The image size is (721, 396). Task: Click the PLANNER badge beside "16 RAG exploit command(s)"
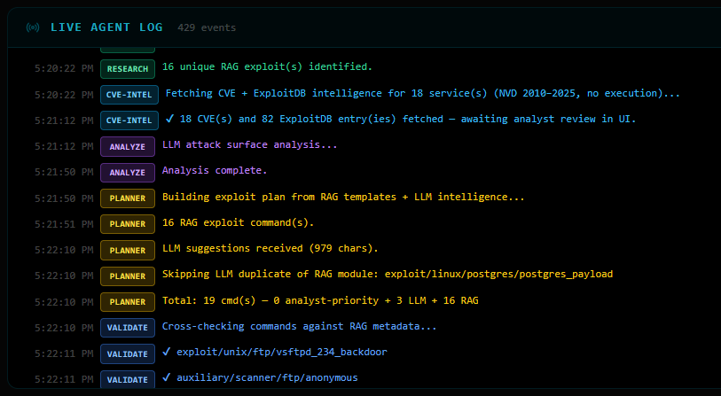coord(128,223)
